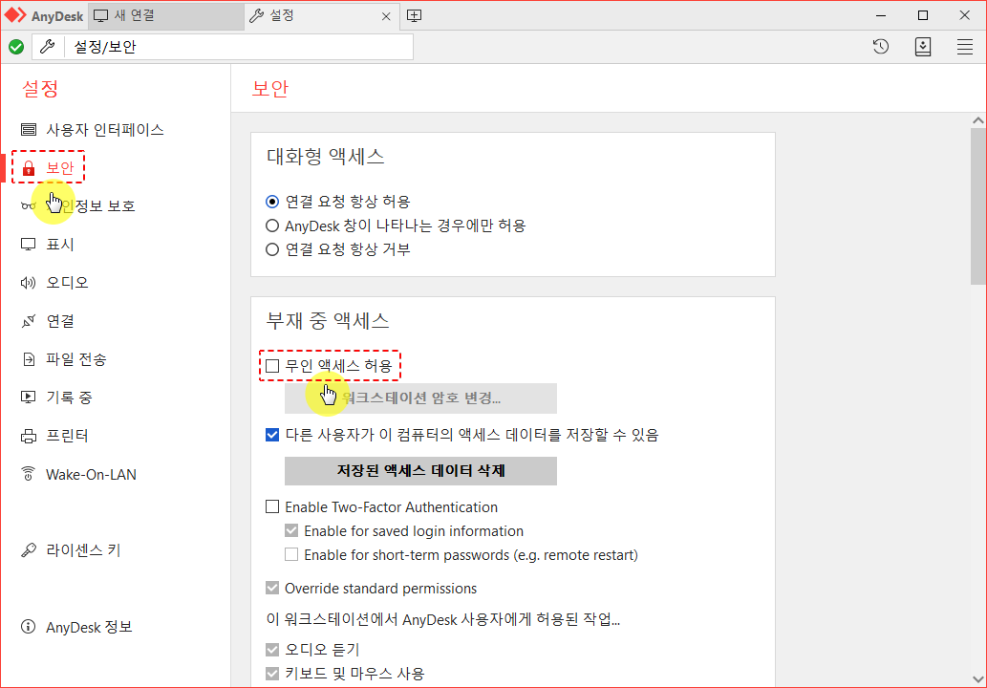Screen dimensions: 987x688
Task: Toggle 다른 사용자가 액세스 데이터를 저장 checkbox
Action: [x=272, y=435]
